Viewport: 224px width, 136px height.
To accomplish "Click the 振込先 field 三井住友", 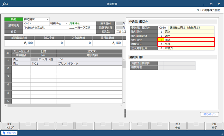I will (x=121, y=32).
